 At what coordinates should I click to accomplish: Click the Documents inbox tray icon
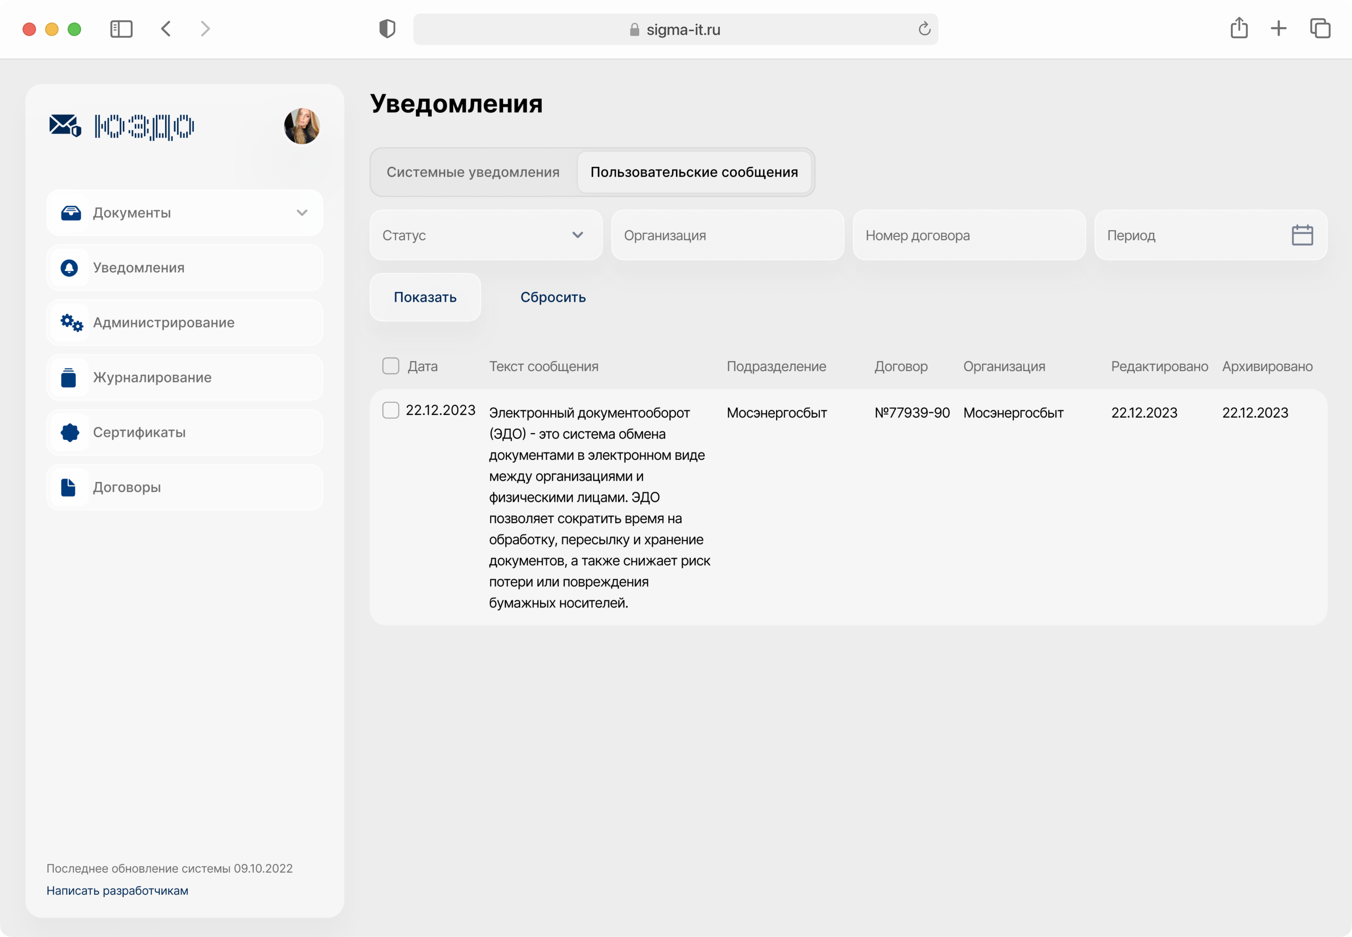[71, 212]
